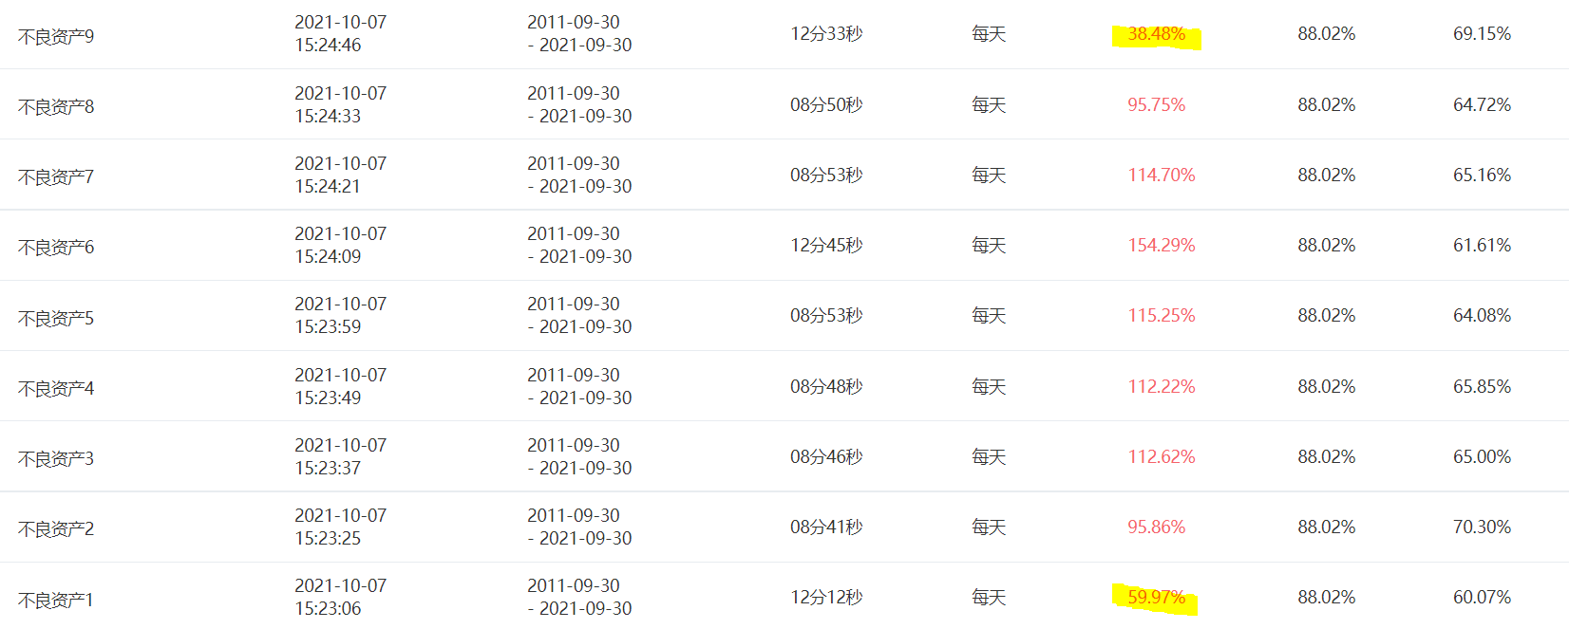Select the 不良资产1 strategy name
Image resolution: width=1569 pixels, height=629 pixels.
[x=56, y=601]
